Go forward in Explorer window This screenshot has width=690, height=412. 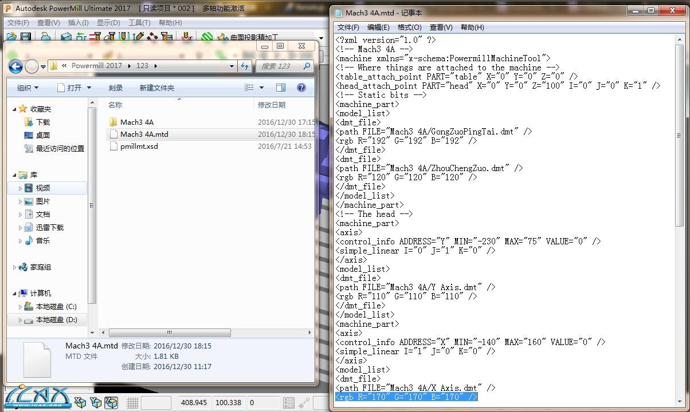(x=32, y=66)
